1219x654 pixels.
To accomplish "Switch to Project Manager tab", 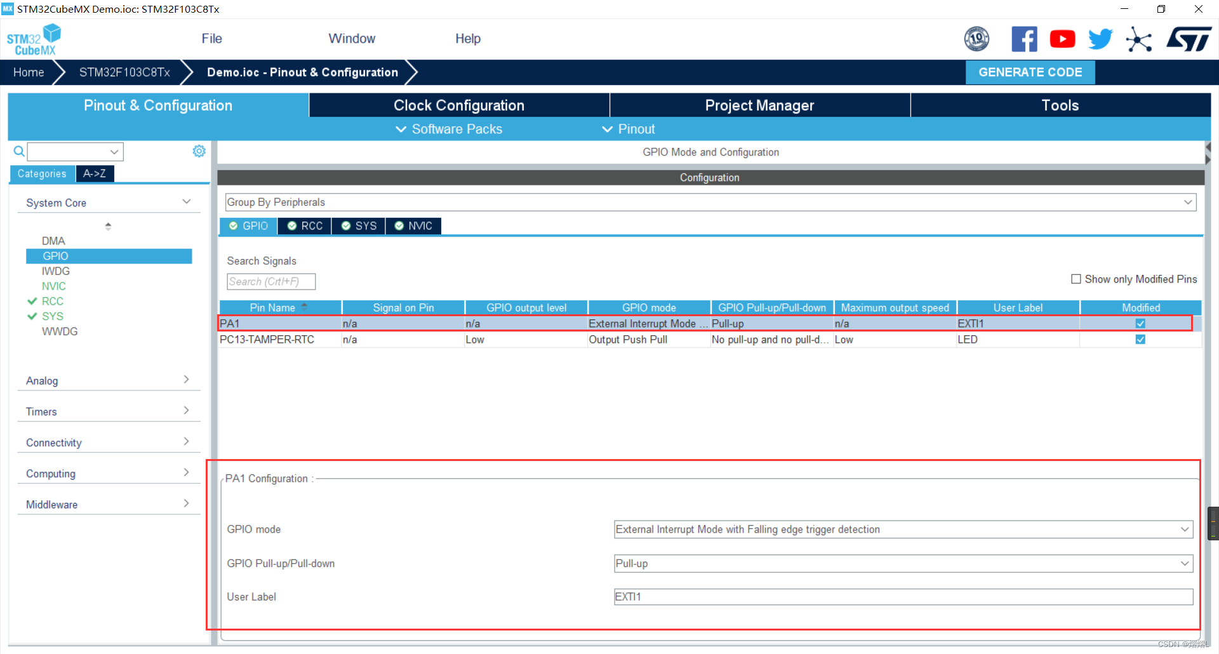I will pyautogui.click(x=760, y=105).
